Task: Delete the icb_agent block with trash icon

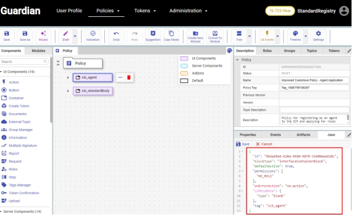Action: (x=129, y=77)
